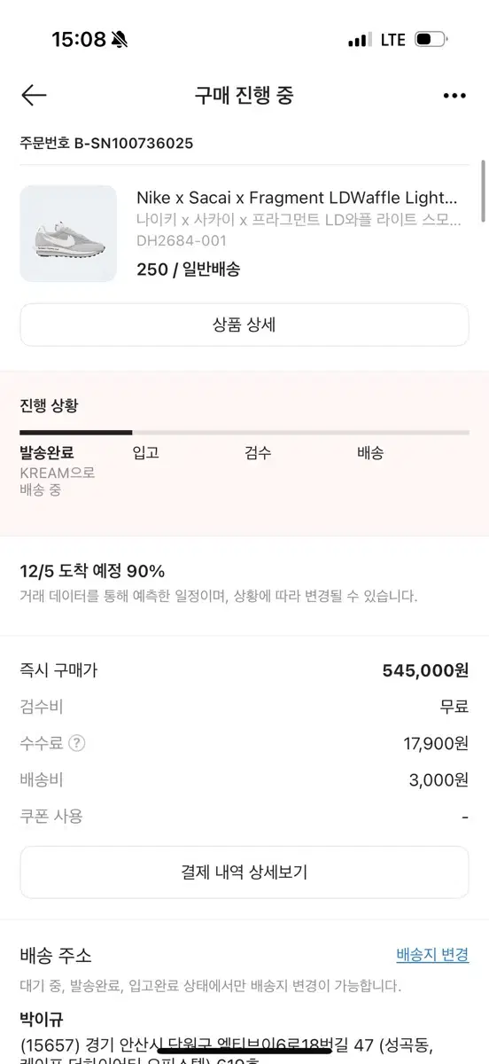Tap the Nike x Sacai product title
This screenshot has width=489, height=1064.
297,198
